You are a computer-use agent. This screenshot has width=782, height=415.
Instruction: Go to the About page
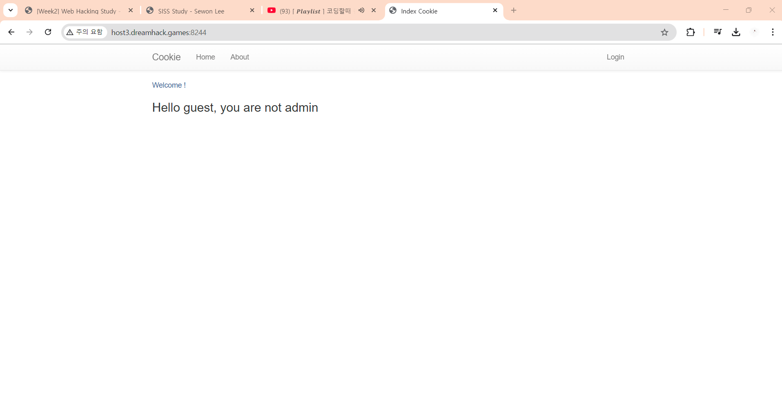239,57
